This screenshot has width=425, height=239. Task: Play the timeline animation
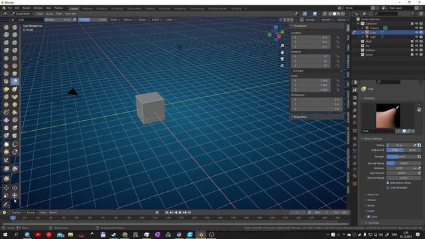tap(180, 212)
